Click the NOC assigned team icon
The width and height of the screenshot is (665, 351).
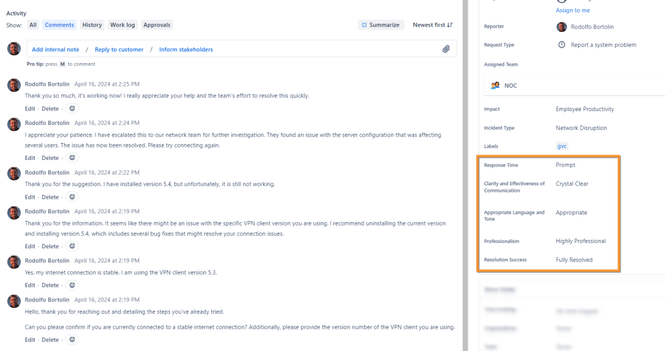[x=495, y=85]
